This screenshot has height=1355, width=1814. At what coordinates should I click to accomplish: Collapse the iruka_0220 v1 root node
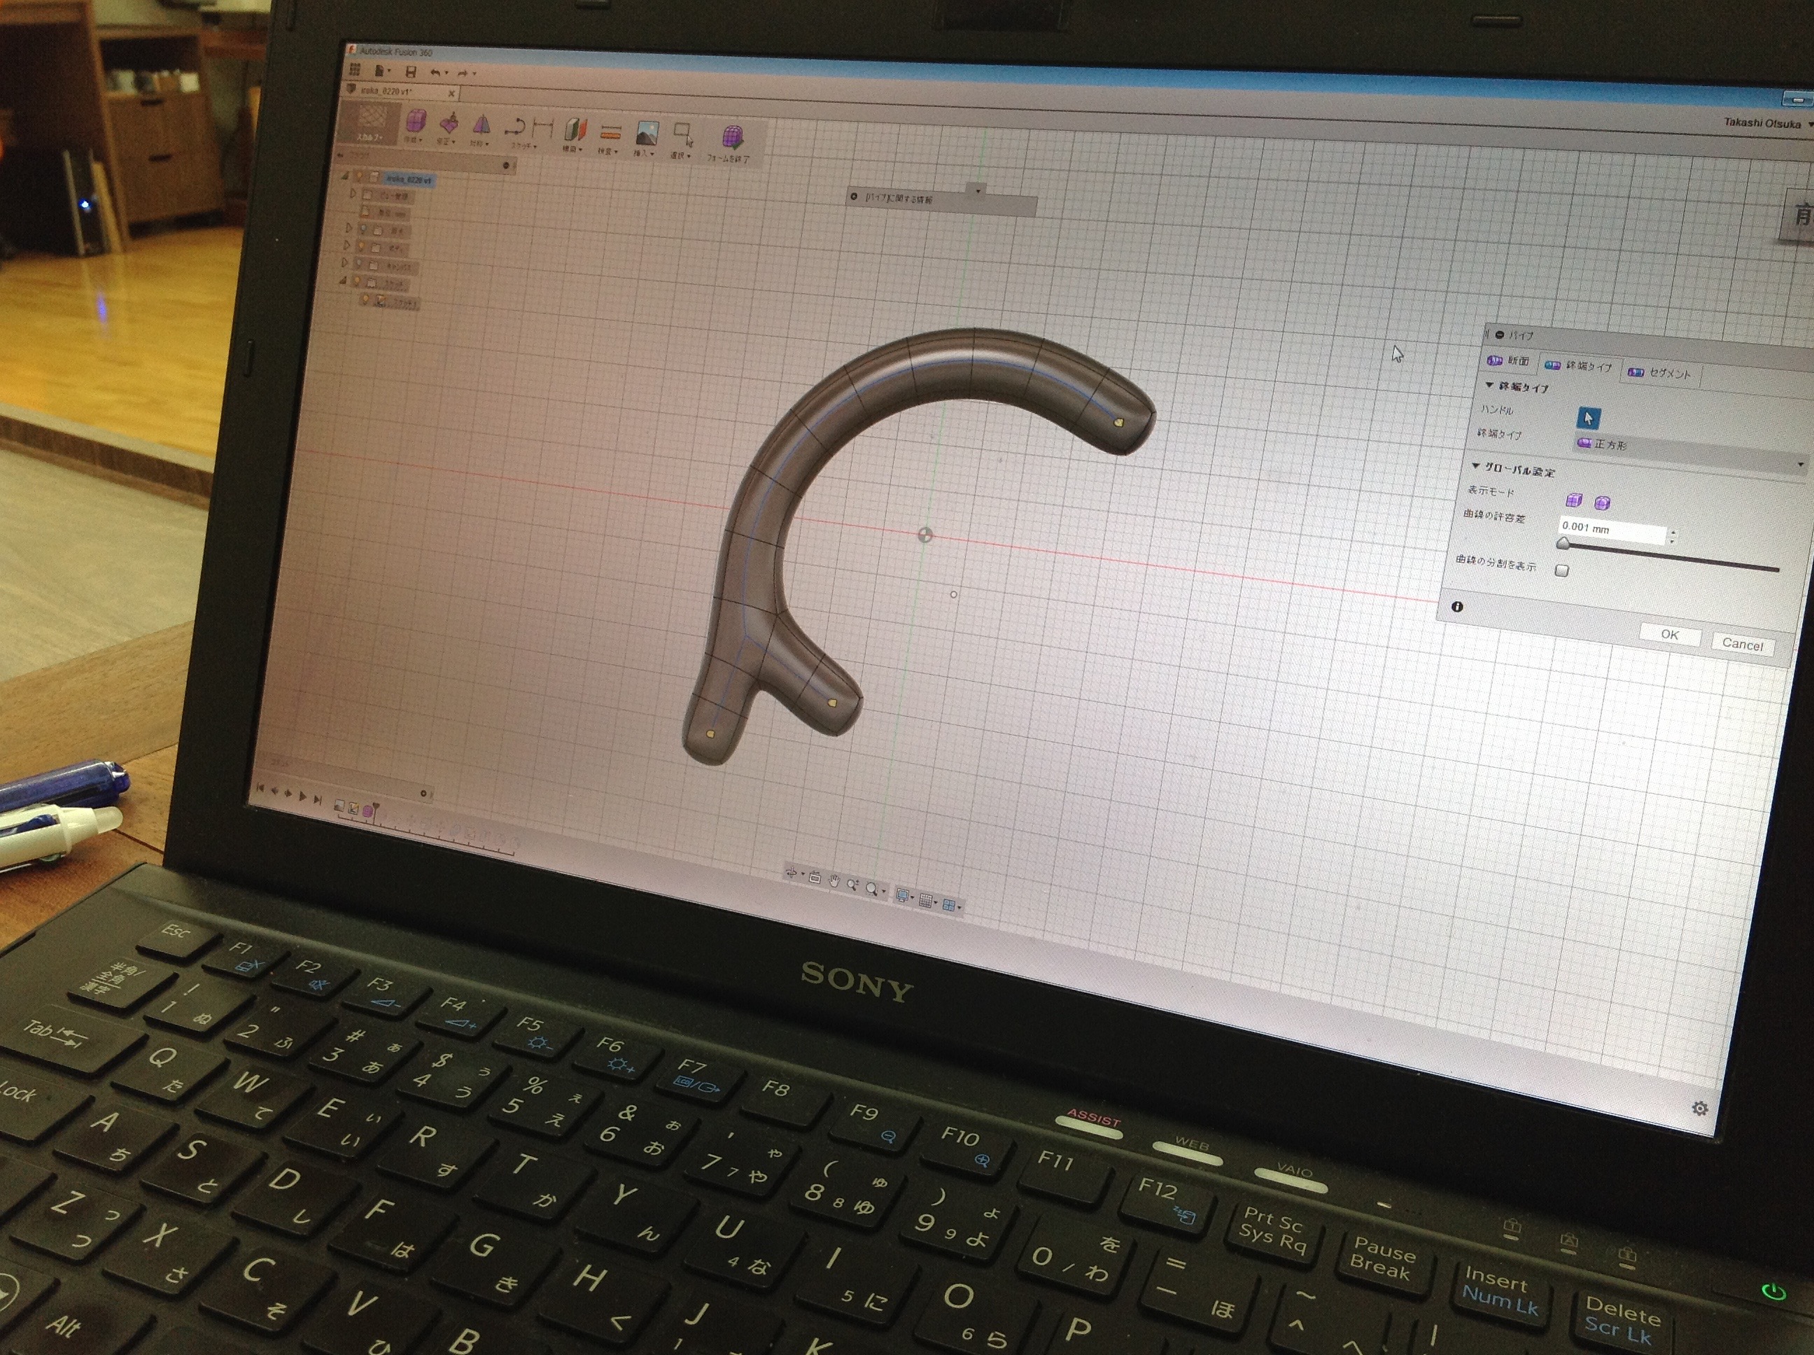(x=346, y=175)
